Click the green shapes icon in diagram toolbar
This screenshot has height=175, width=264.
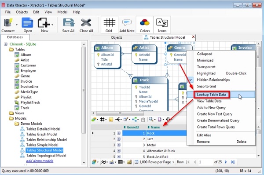pos(94,120)
